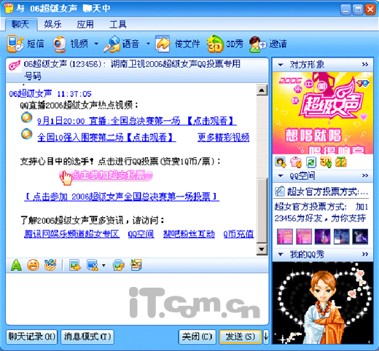
Task: Click the VIP QQ icon in title bar
Action: coord(9,8)
